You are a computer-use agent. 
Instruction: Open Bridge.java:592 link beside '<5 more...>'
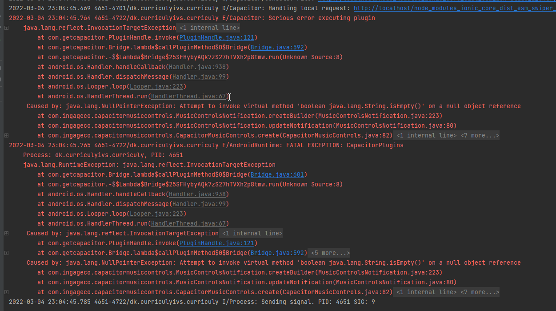tap(277, 253)
